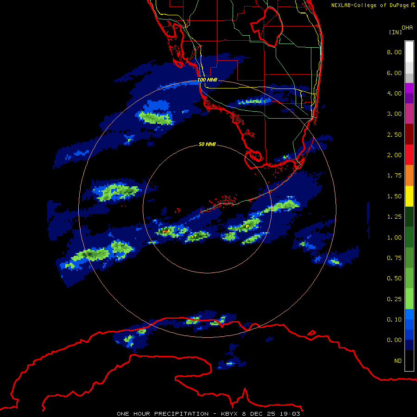The height and width of the screenshot is (417, 417).
Task: Click the 1.00 legend value
Action: [x=394, y=238]
